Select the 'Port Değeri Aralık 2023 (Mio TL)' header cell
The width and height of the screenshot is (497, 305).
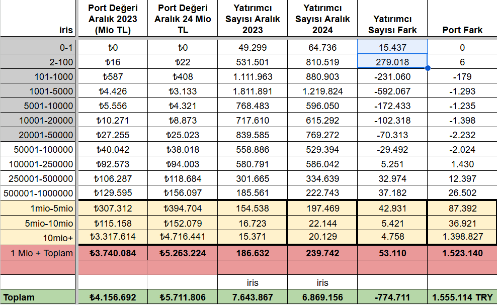113,19
